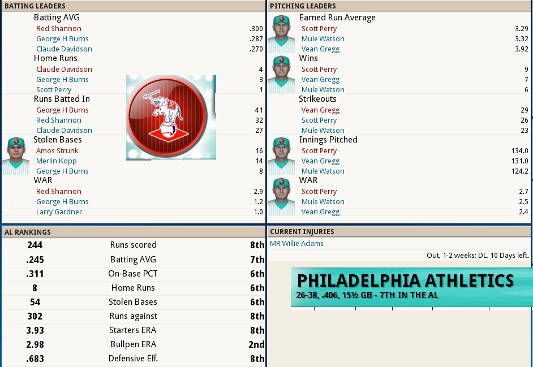Click the Philadelphia Athletics elephant logo
Viewport: 533px width, 367px height.
(170, 118)
